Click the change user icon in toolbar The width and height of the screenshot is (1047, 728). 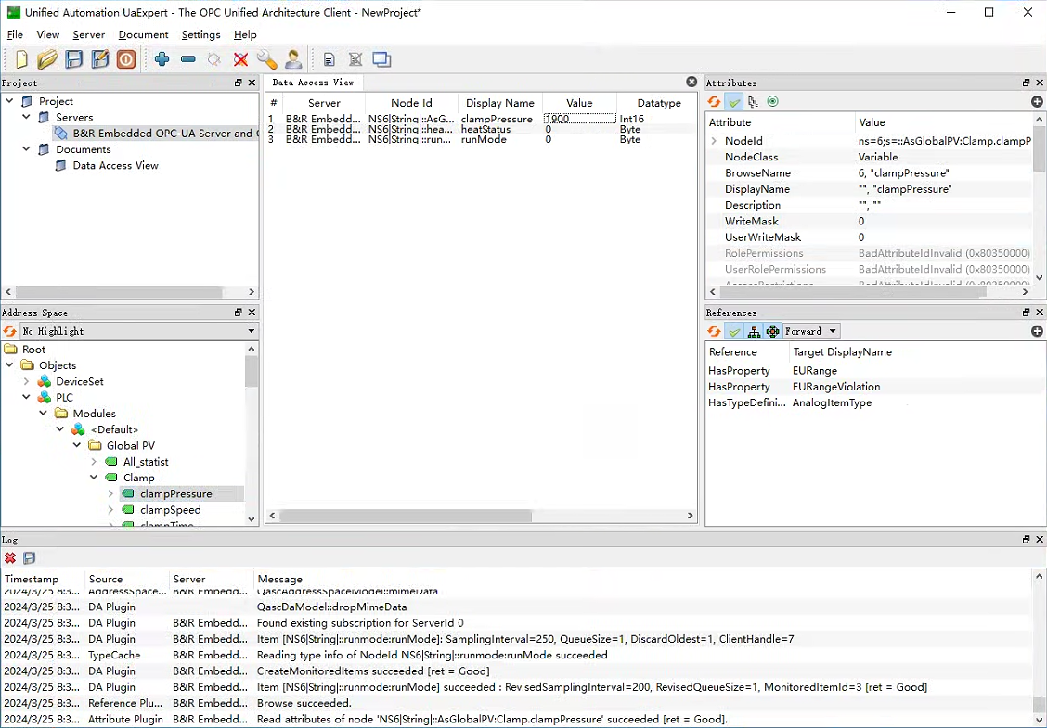tap(293, 59)
